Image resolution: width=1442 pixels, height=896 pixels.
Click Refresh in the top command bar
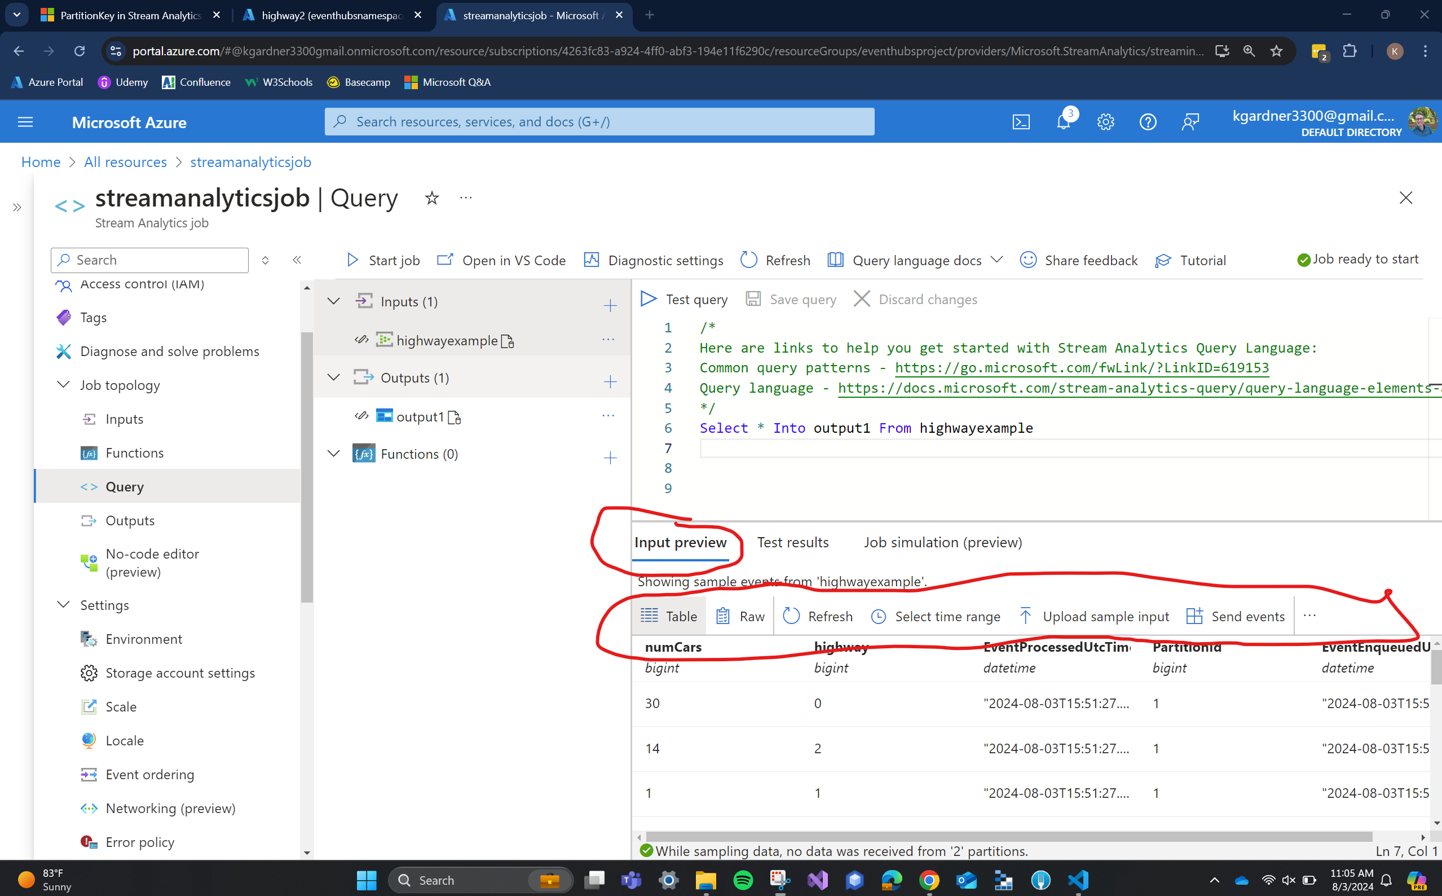click(775, 261)
